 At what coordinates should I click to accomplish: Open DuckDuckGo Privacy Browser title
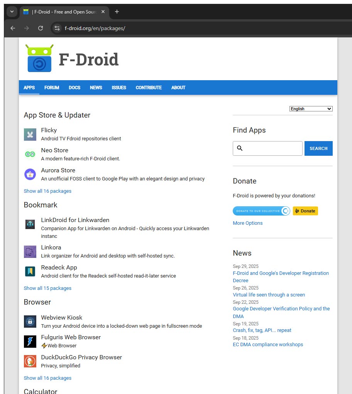pos(81,357)
